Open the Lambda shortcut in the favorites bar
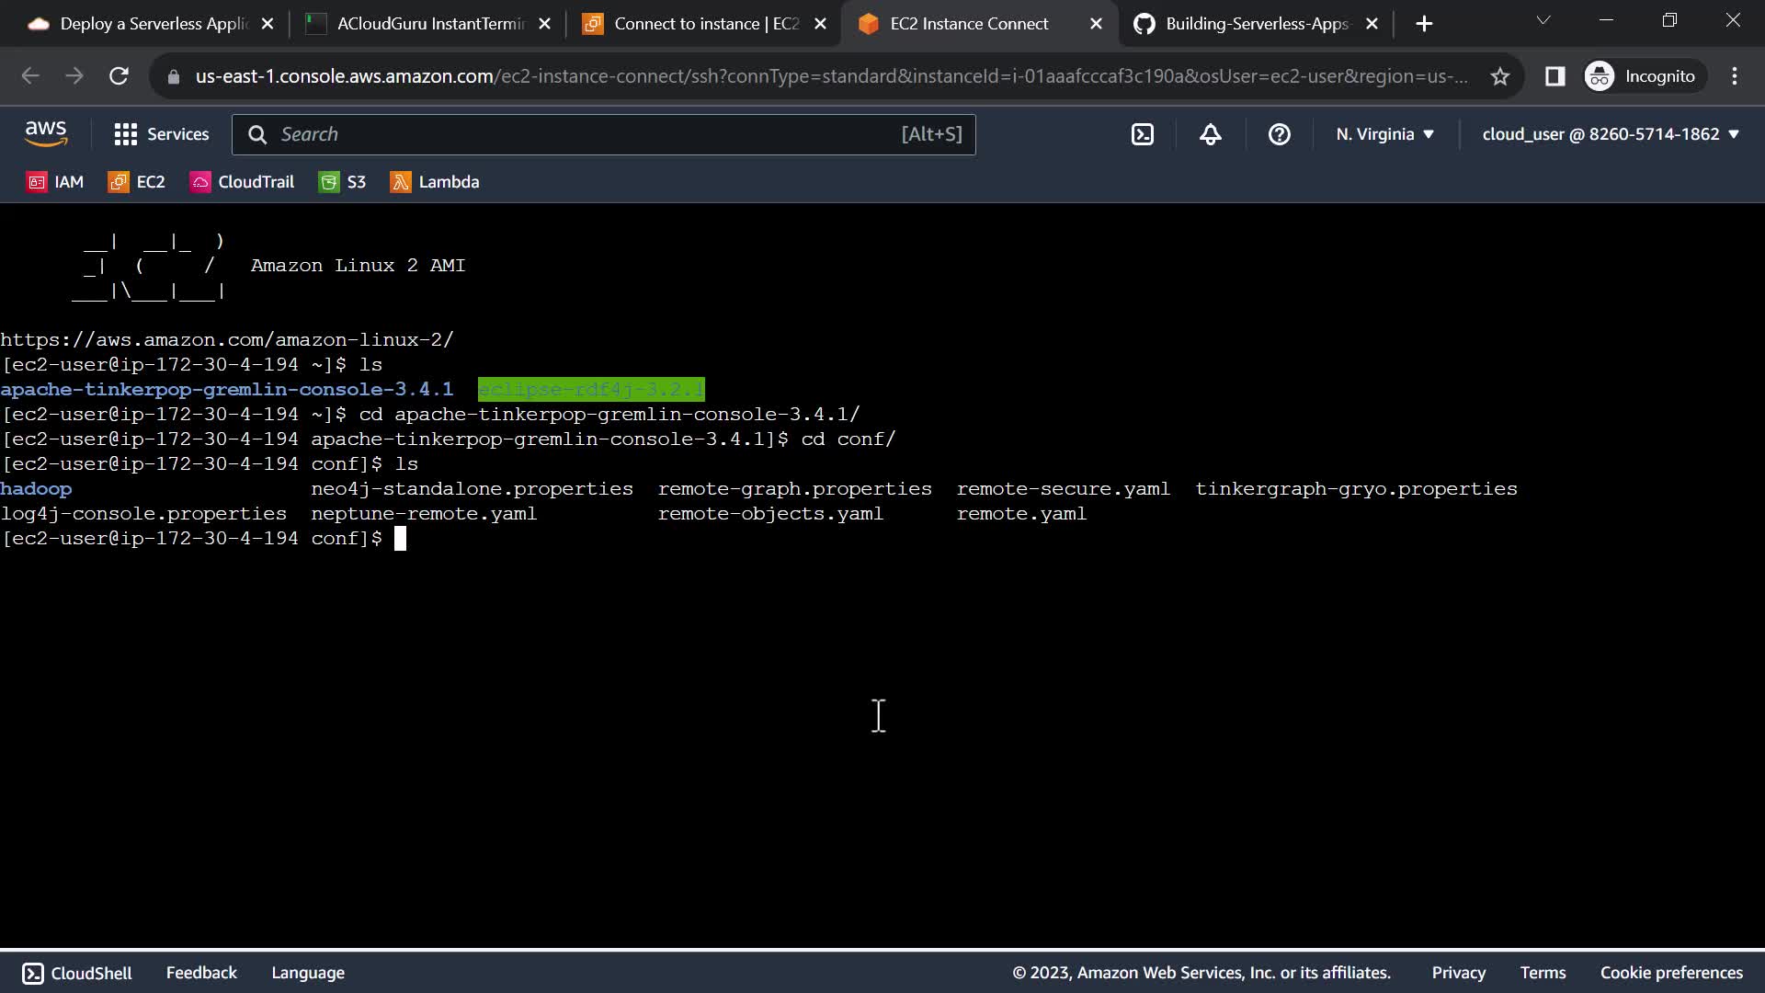1765x993 pixels. [435, 182]
